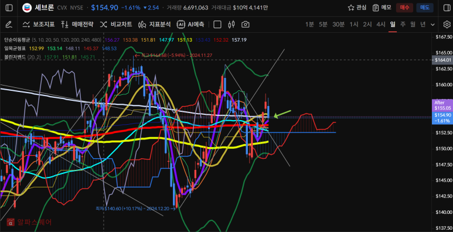Toggle the square layout box icon

(x=217, y=25)
